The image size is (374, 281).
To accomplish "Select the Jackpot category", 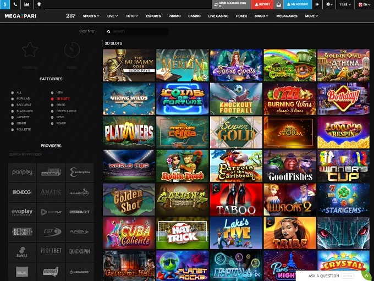I will [20, 117].
